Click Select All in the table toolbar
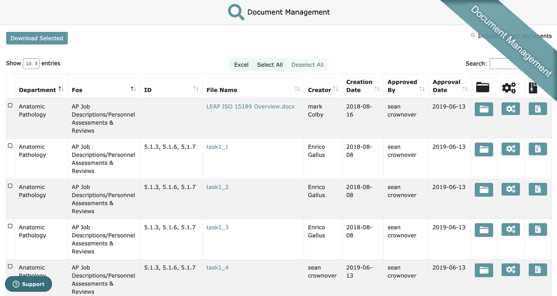Viewport: 557px width, 296px height. (270, 65)
